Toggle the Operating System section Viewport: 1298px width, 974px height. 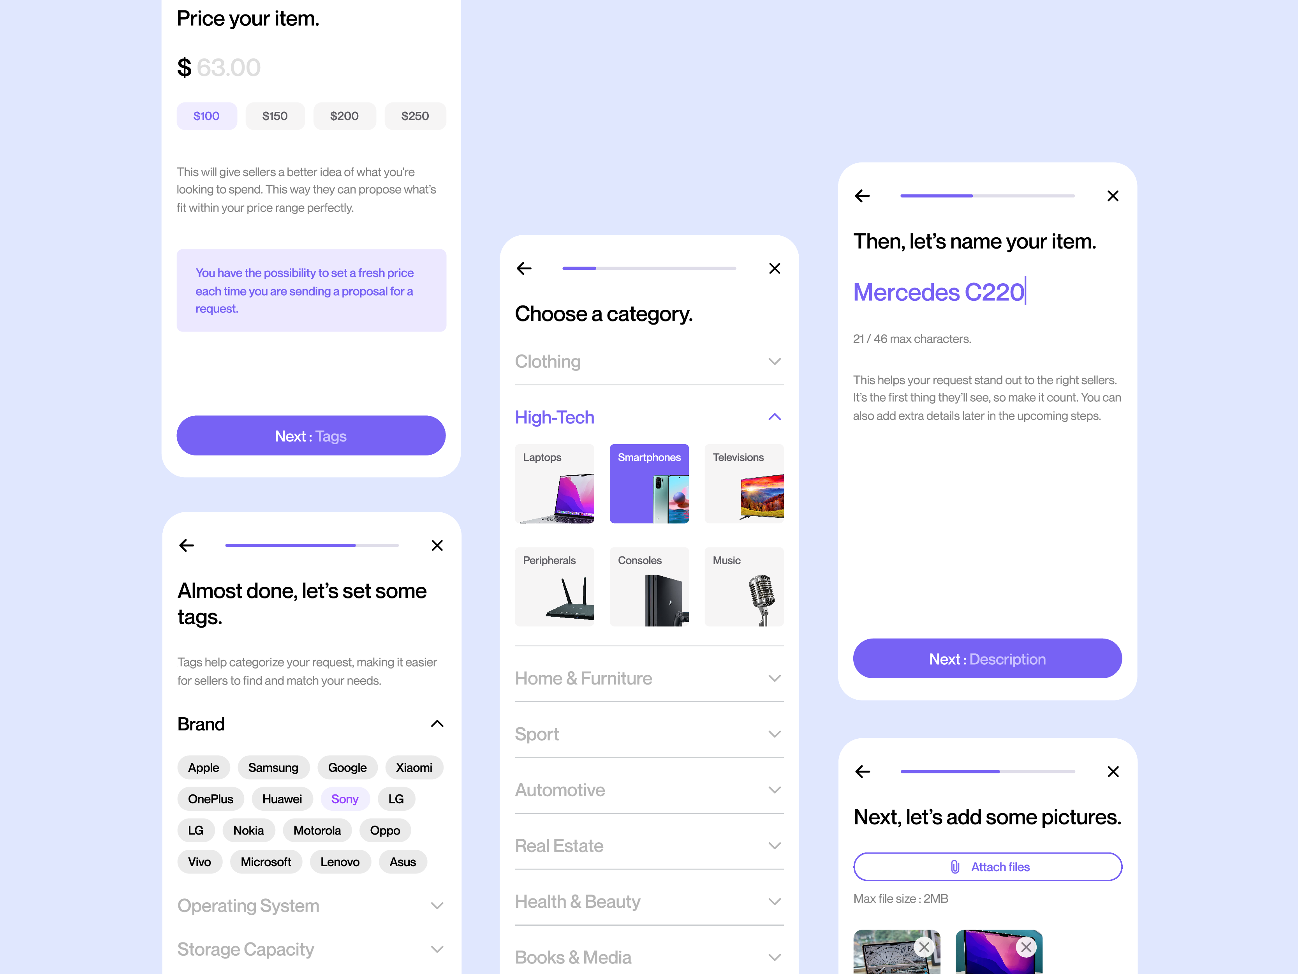coord(438,904)
